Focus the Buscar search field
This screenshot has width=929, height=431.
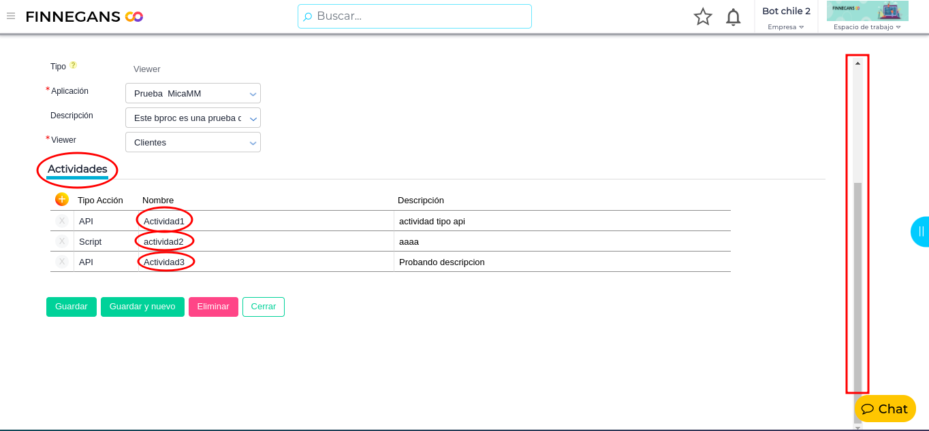tap(414, 16)
